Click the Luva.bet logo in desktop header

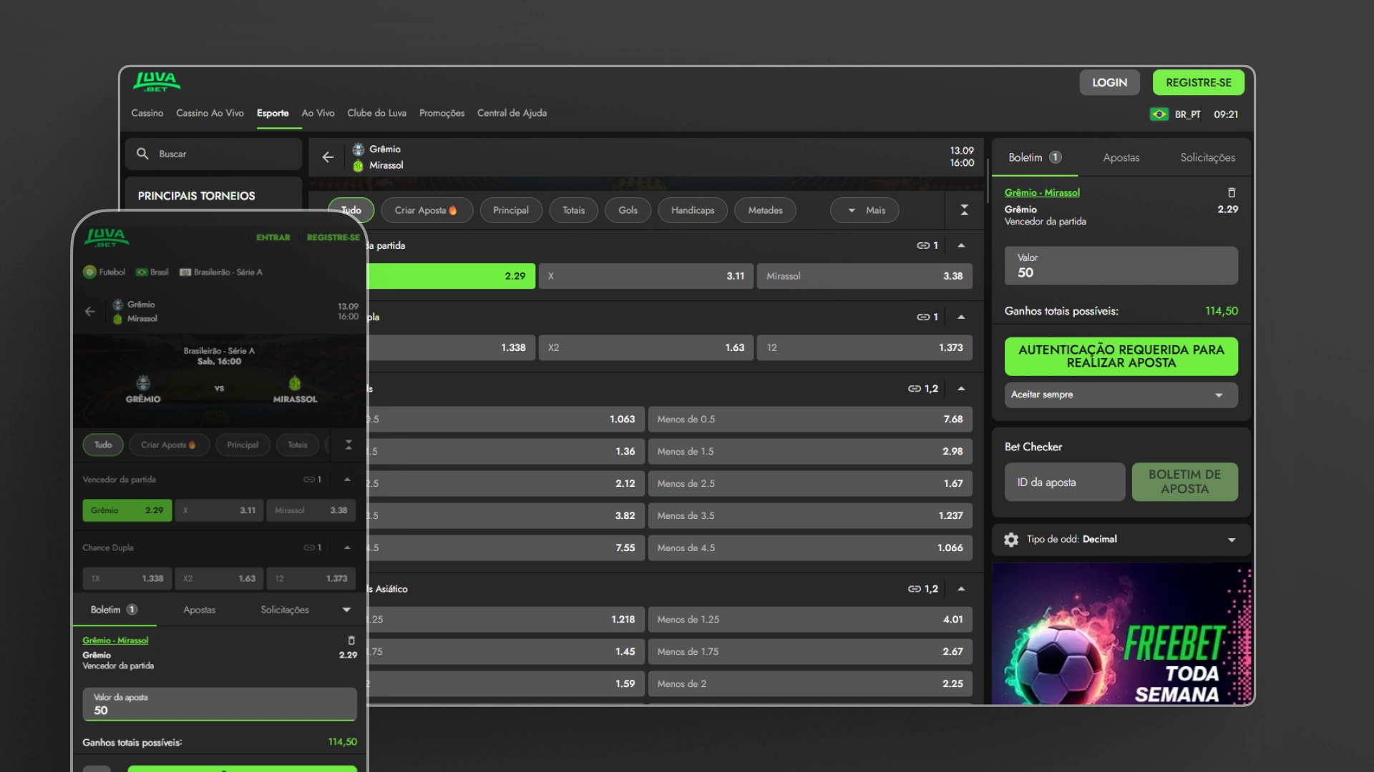[x=156, y=82]
